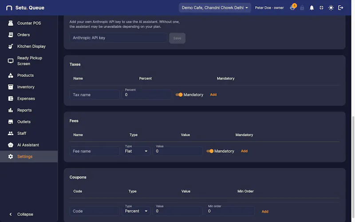Click the exit fullscreen icon
The height and width of the screenshot is (222, 355).
321,8
